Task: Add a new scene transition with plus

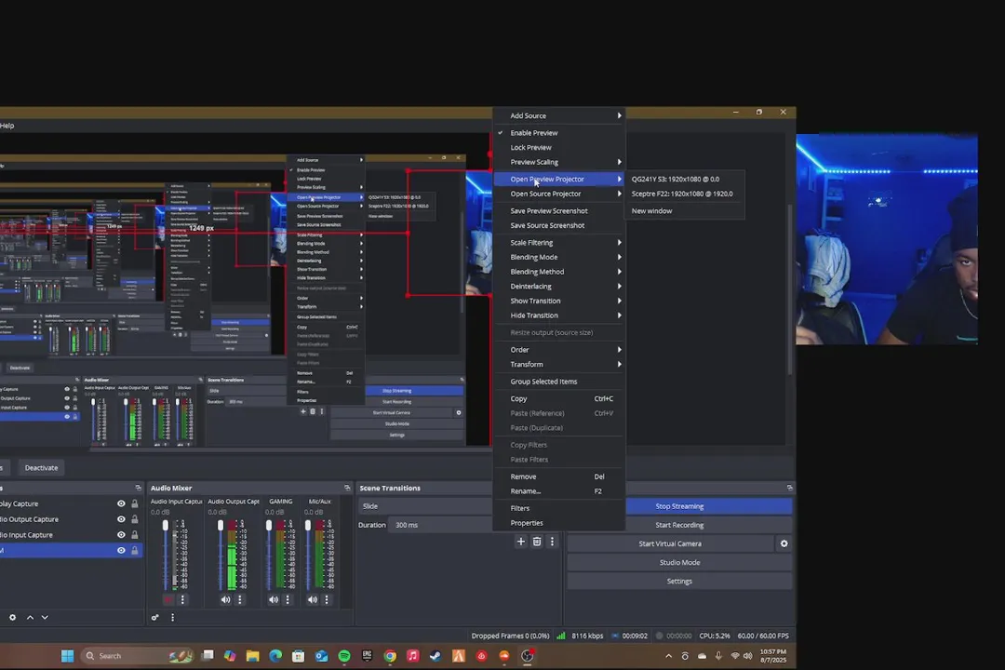Action: tap(521, 542)
